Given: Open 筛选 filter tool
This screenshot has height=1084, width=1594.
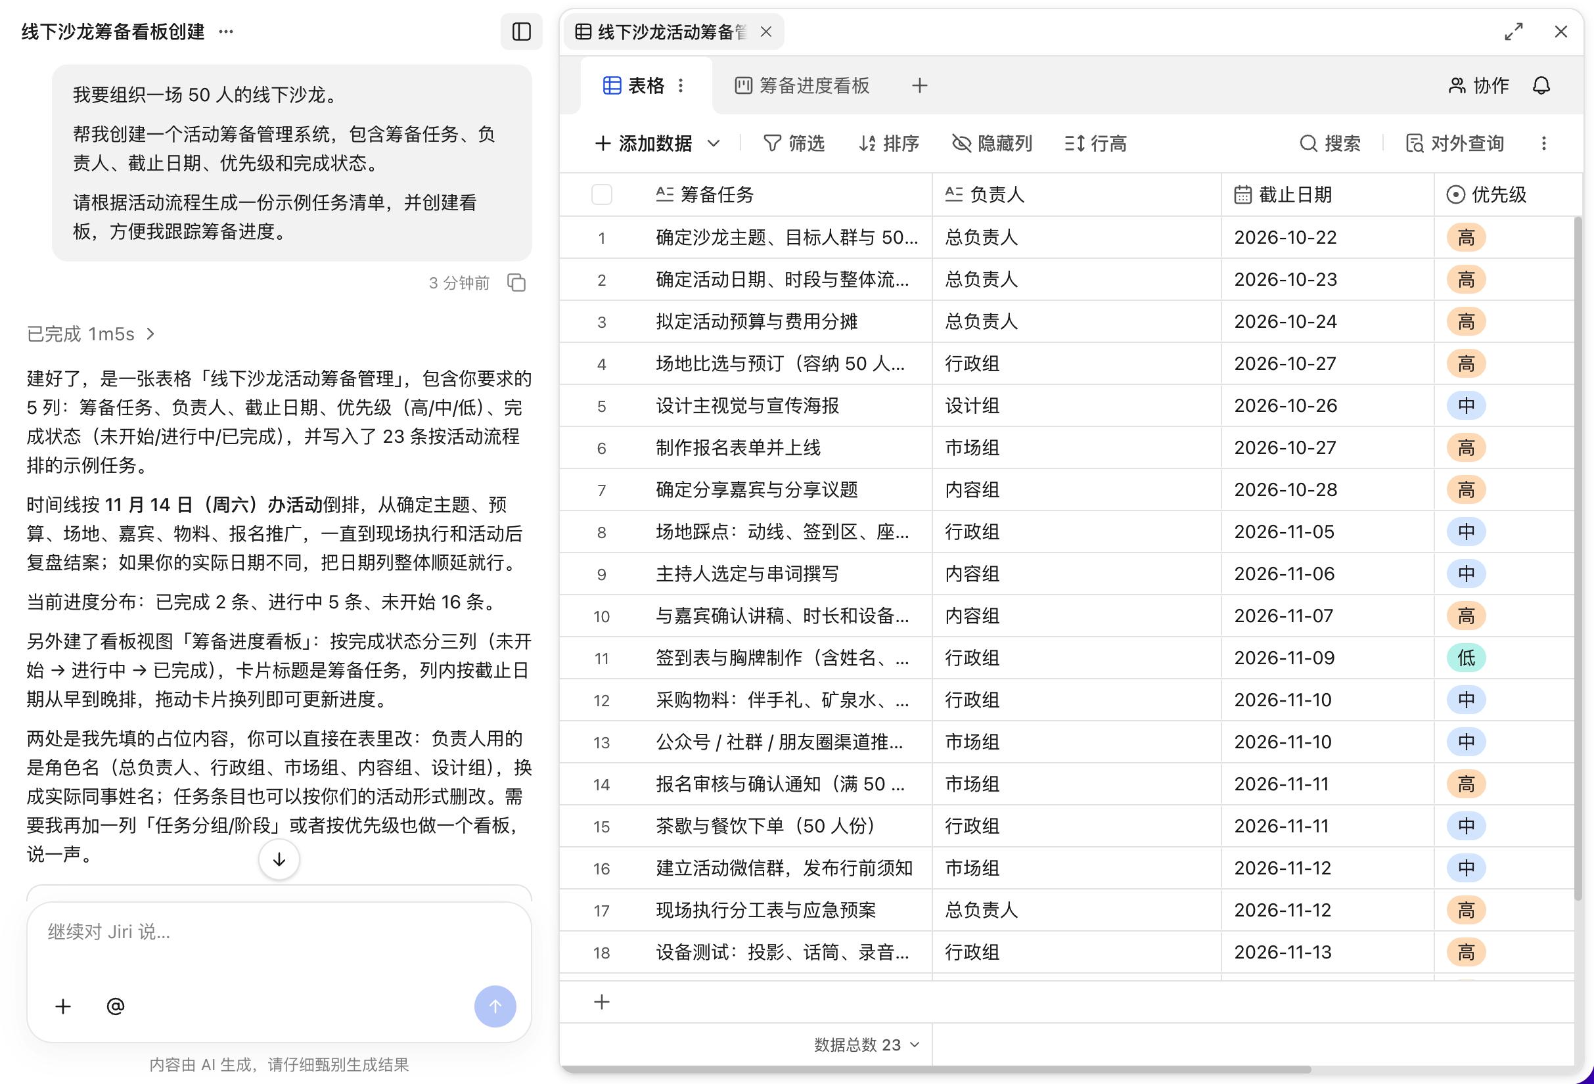Looking at the screenshot, I should pyautogui.click(x=794, y=143).
